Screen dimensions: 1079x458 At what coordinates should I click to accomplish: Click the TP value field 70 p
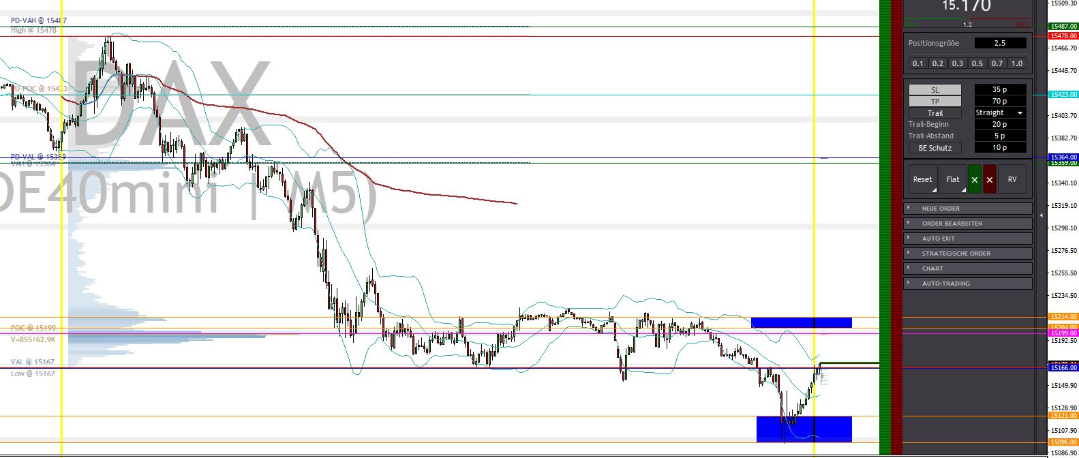pos(1000,102)
